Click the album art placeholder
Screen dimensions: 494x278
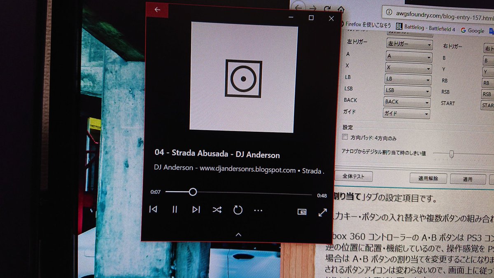click(x=244, y=77)
